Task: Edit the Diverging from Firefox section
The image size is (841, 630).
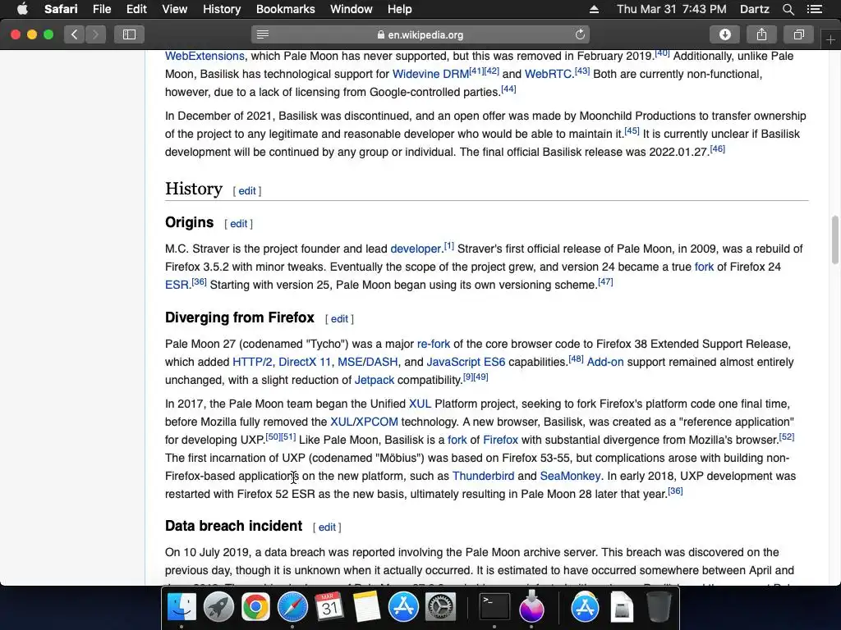Action: pos(339,319)
